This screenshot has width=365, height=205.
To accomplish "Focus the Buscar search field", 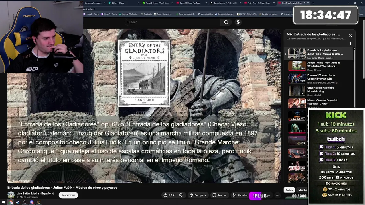I will pos(173,22).
